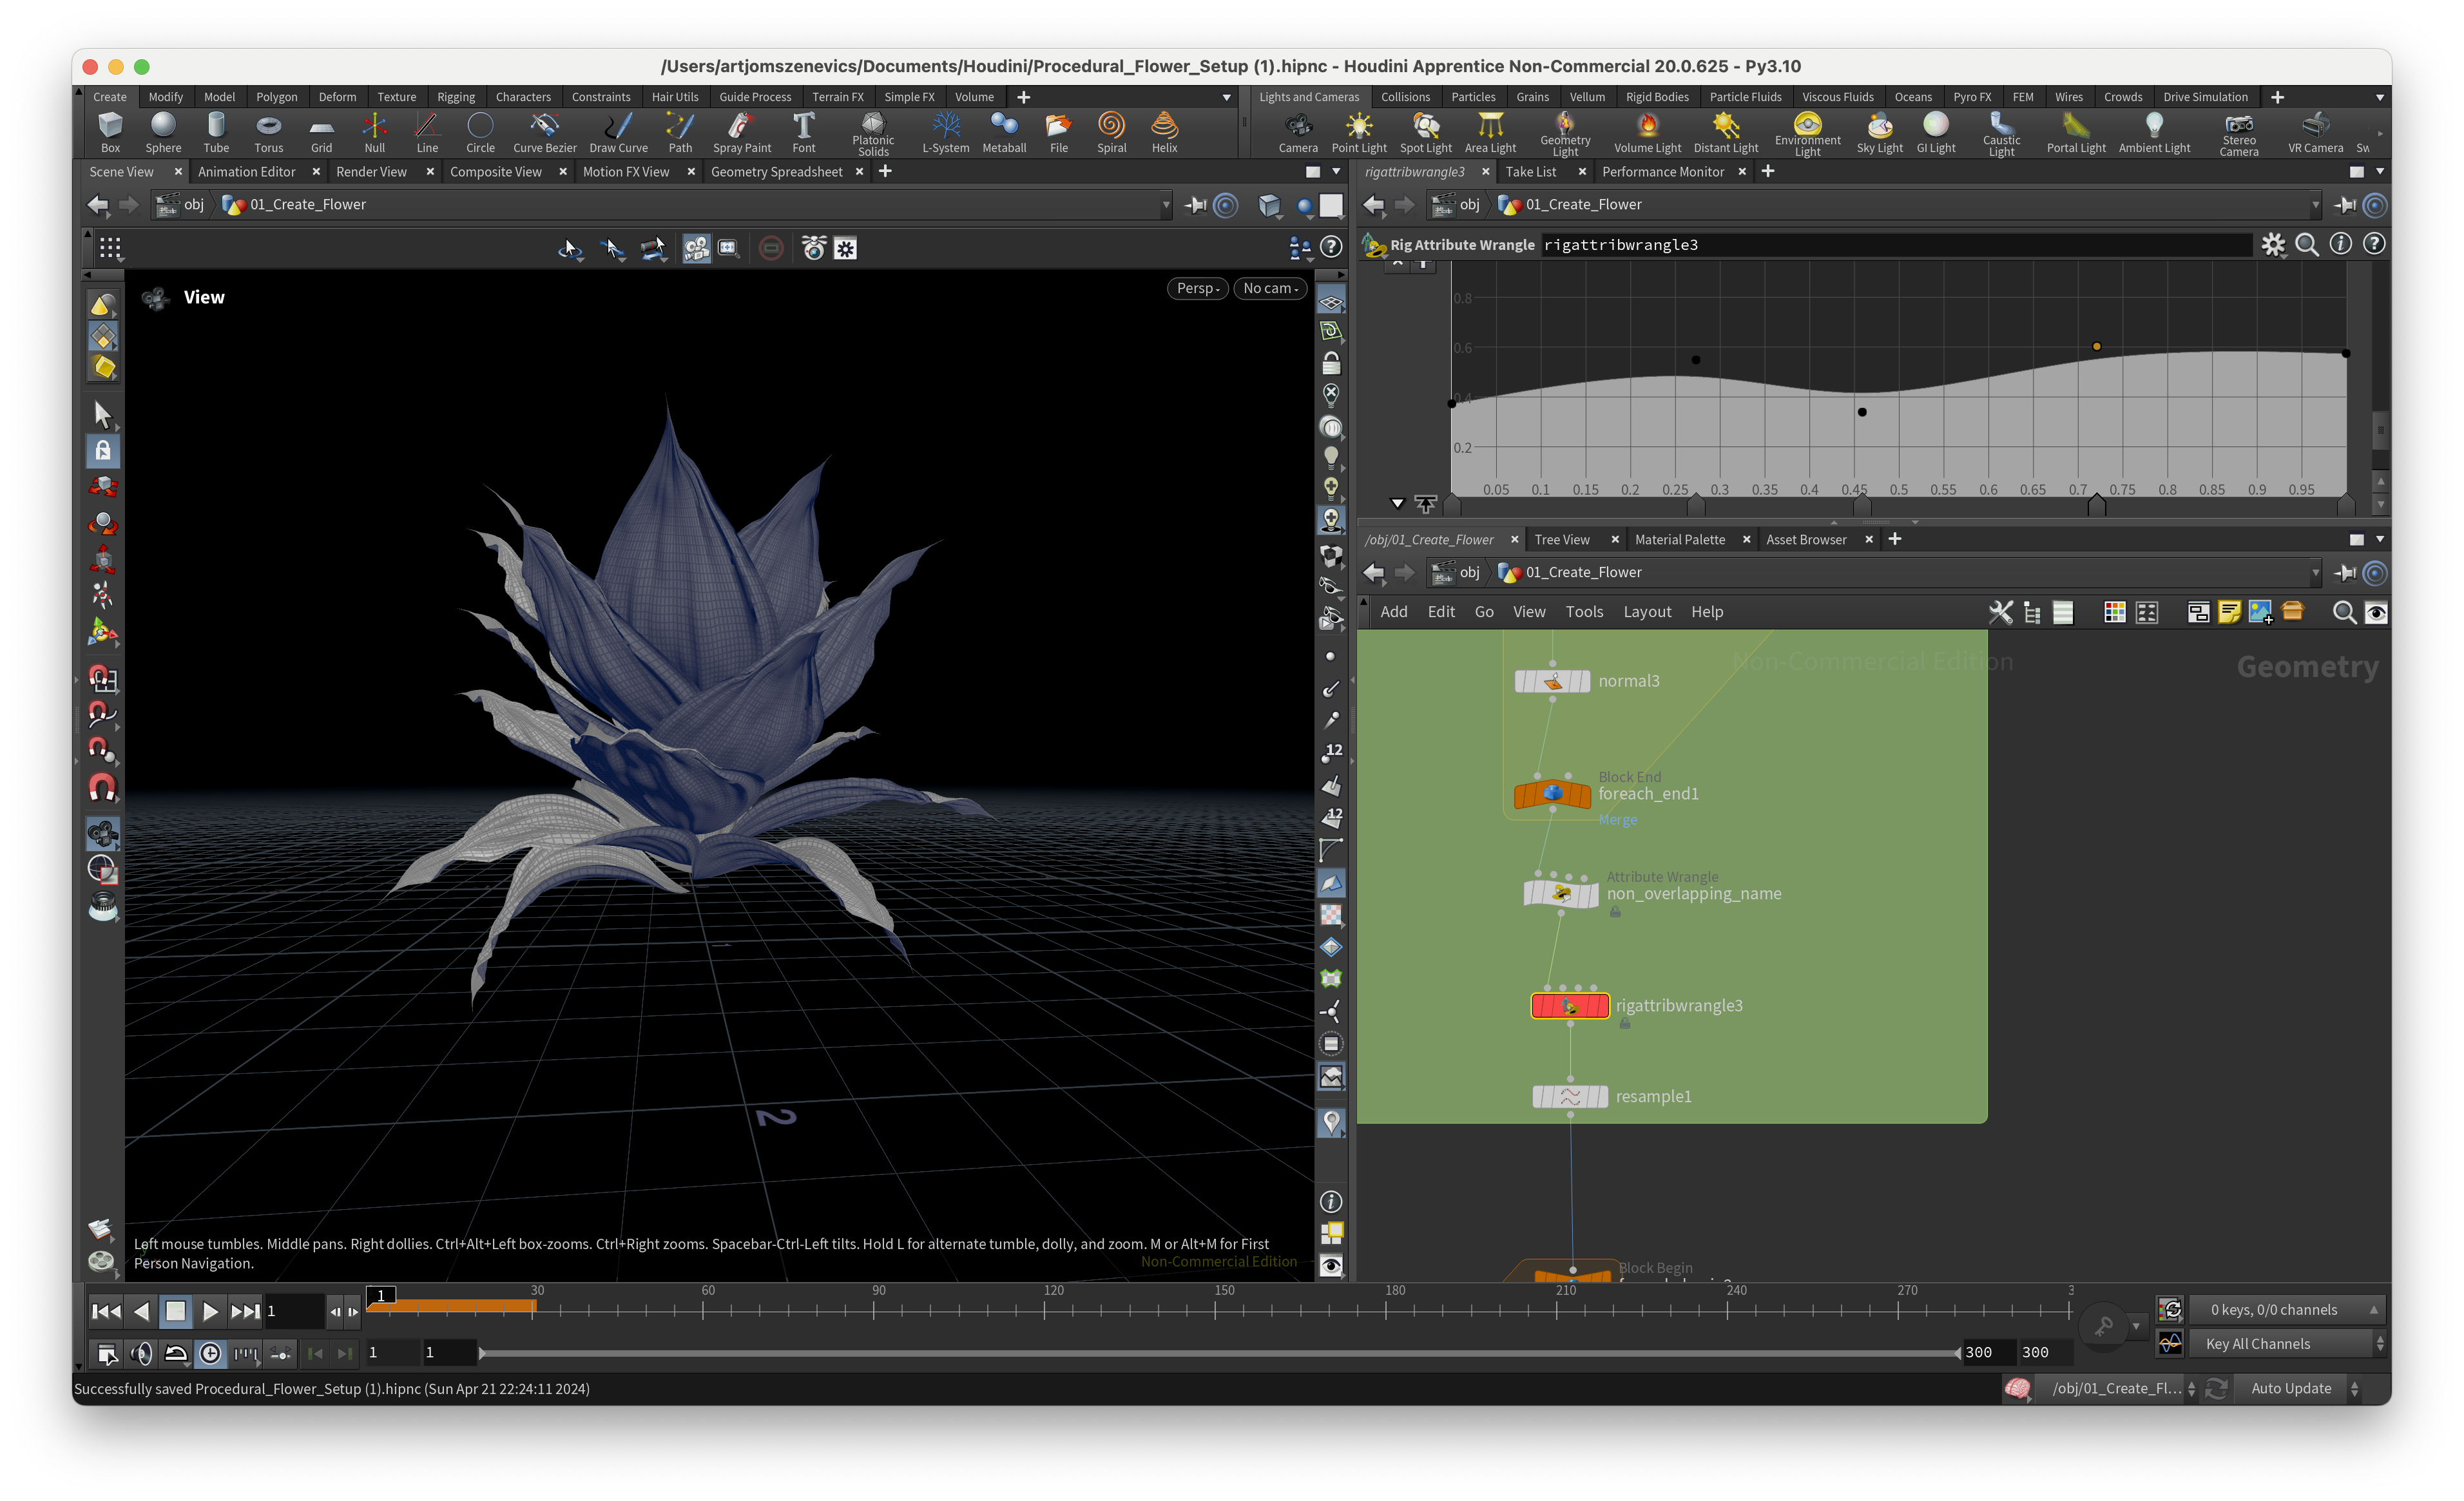Toggle the scene view pin button

pyautogui.click(x=1195, y=205)
